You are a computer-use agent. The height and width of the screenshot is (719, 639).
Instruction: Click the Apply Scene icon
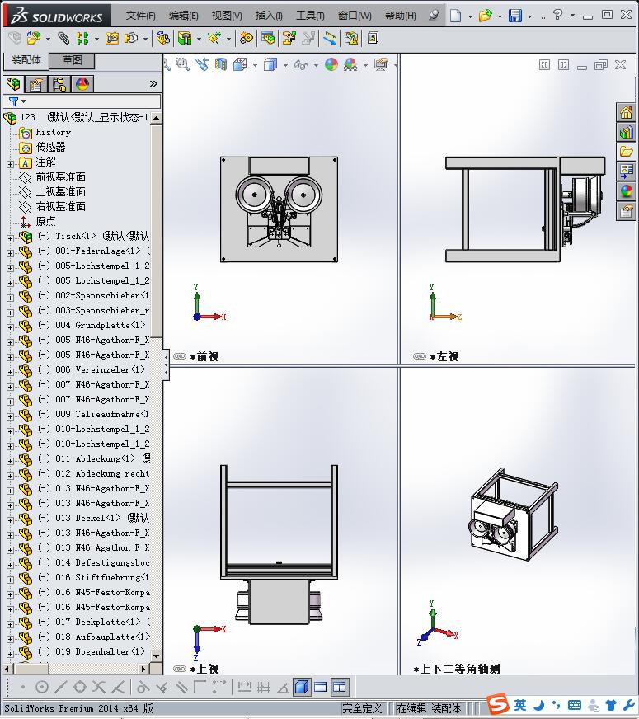350,64
